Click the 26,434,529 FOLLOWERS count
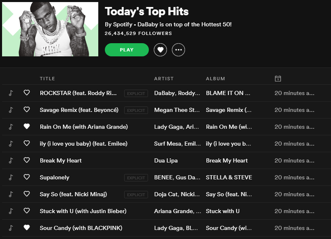 pyautogui.click(x=138, y=33)
